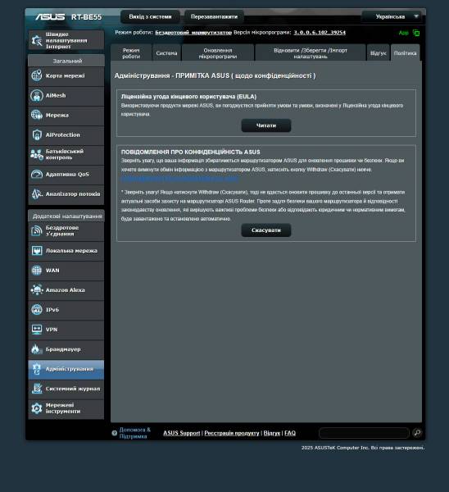The image size is (449, 492).
Task: Click the Перезавантажити reboot button
Action: click(x=214, y=16)
